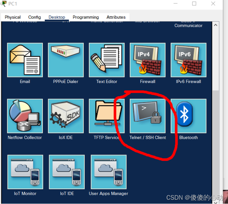The height and width of the screenshot is (204, 228).
Task: Open the Bluetooth icon
Action: (188, 116)
